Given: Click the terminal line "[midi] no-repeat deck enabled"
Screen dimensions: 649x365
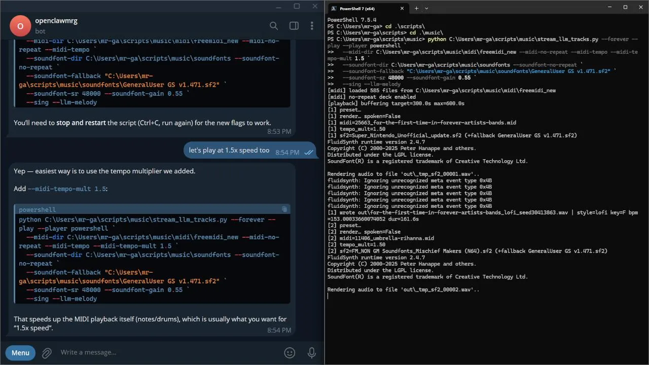Looking at the screenshot, I should 372,97.
